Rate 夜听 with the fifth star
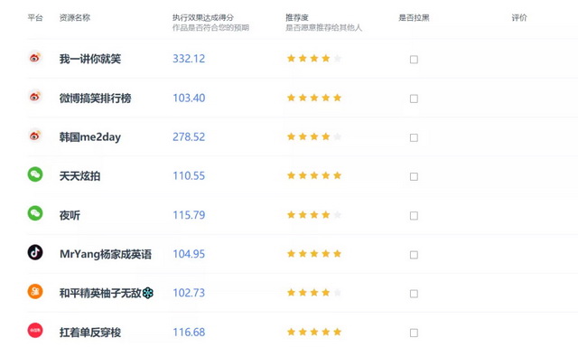 tap(337, 214)
